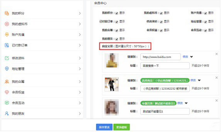Click the 已付款订单 order icon

(6, 45)
